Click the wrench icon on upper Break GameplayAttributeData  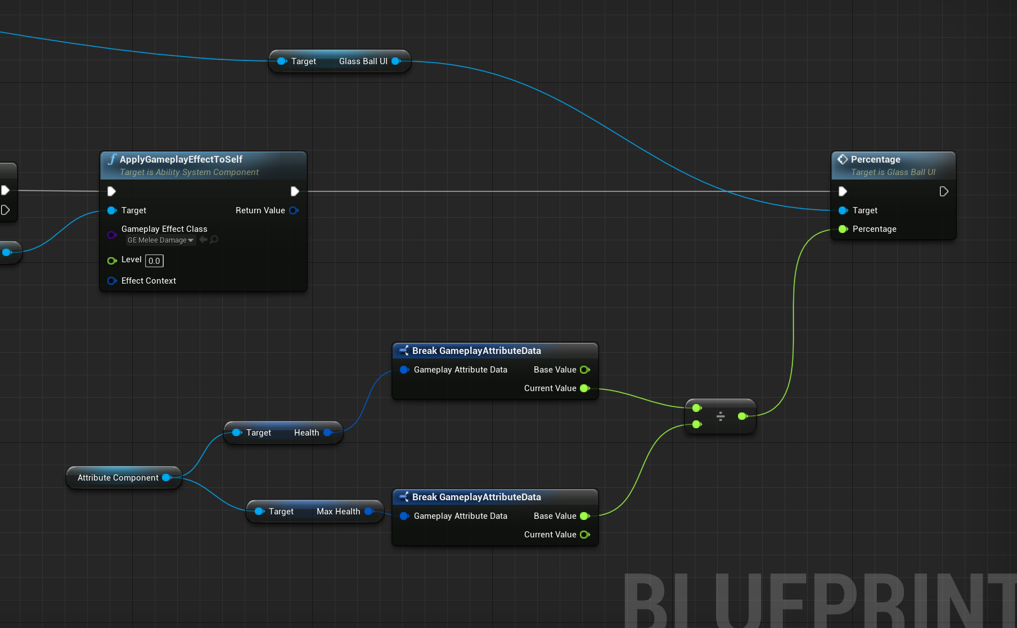coord(403,350)
